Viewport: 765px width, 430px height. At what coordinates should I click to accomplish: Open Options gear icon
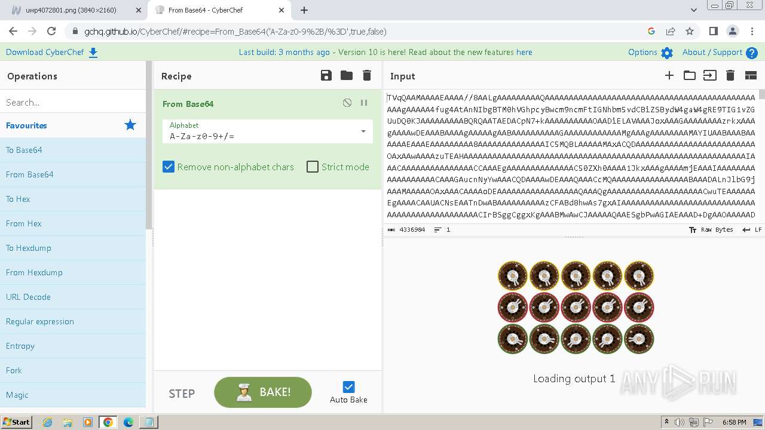point(667,53)
